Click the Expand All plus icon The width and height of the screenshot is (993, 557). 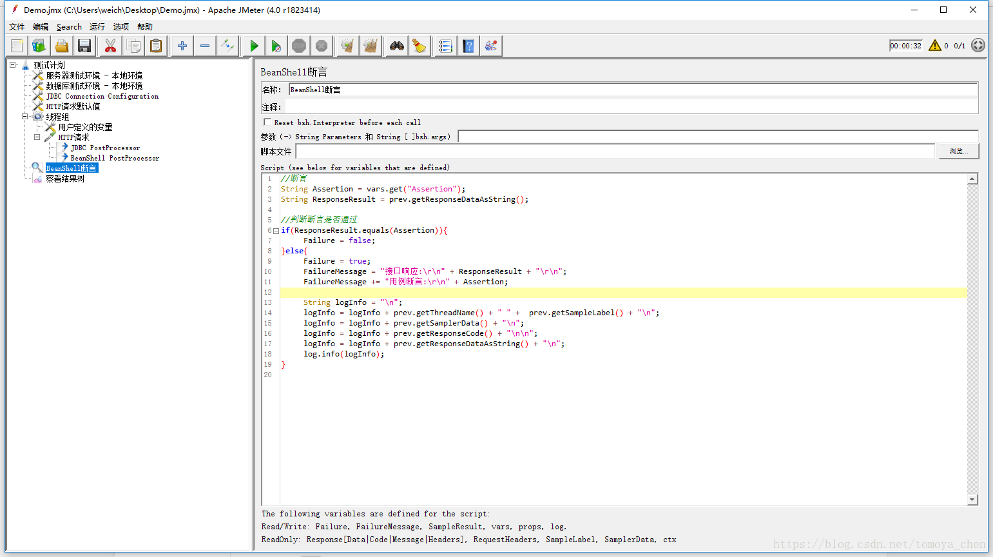(x=182, y=46)
